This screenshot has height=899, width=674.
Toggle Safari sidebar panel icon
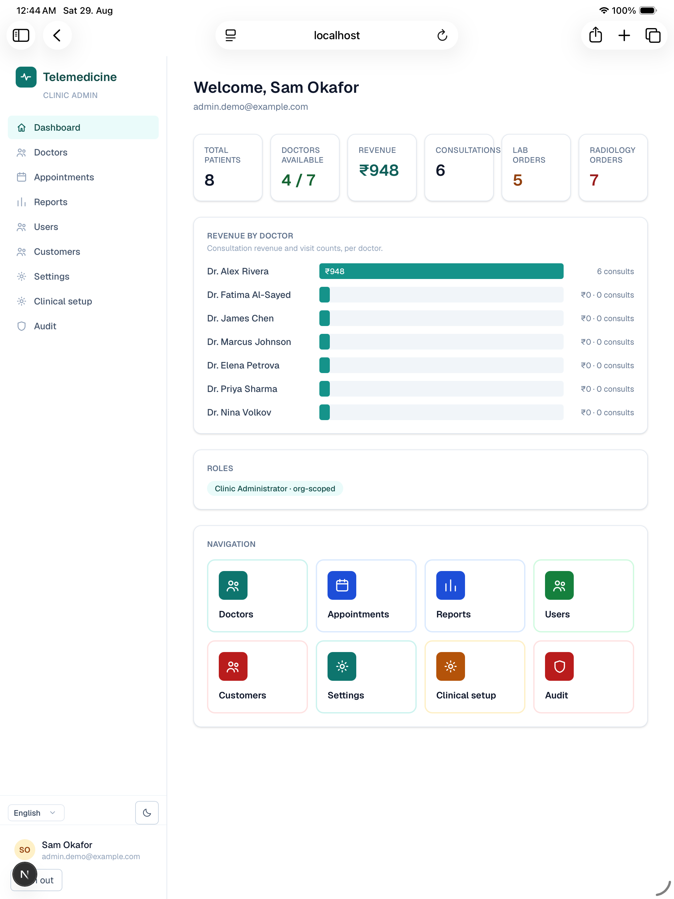tap(21, 35)
